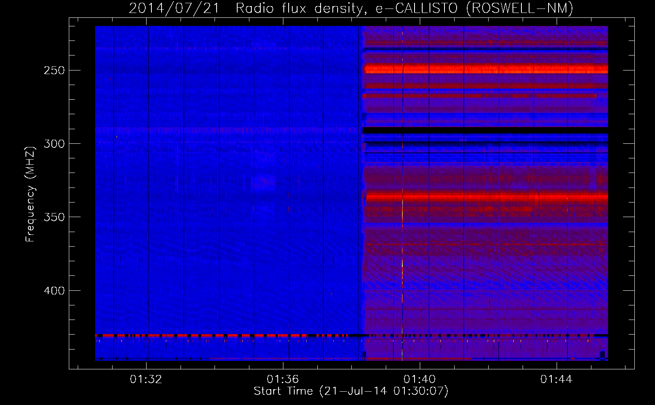Click the 350 frequency tick label
This screenshot has height=405, width=655.
coord(54,217)
